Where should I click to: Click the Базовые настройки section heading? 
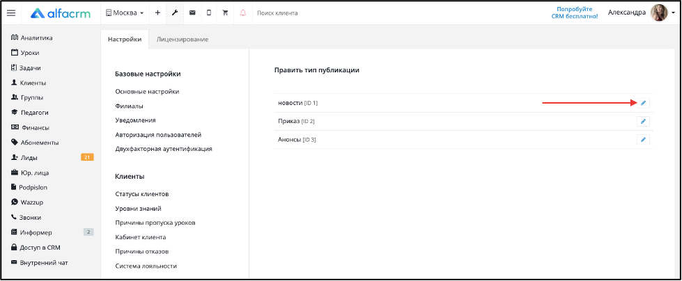pyautogui.click(x=148, y=74)
